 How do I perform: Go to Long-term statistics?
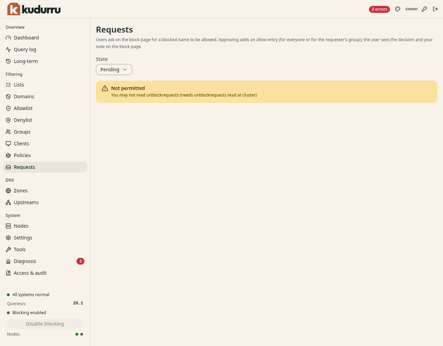pos(45,61)
